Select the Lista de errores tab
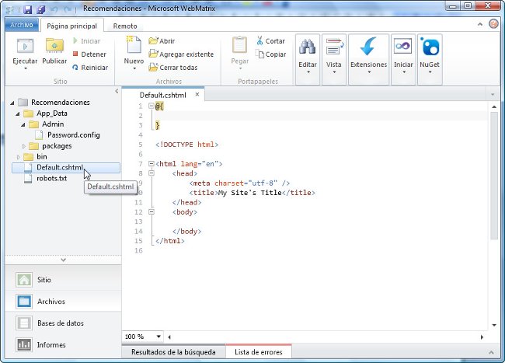This screenshot has width=505, height=363. 258,352
